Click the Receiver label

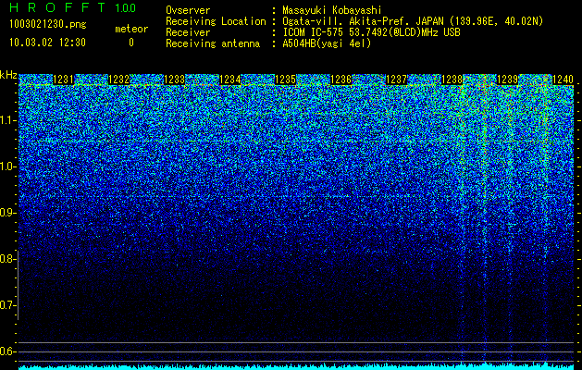pos(188,32)
